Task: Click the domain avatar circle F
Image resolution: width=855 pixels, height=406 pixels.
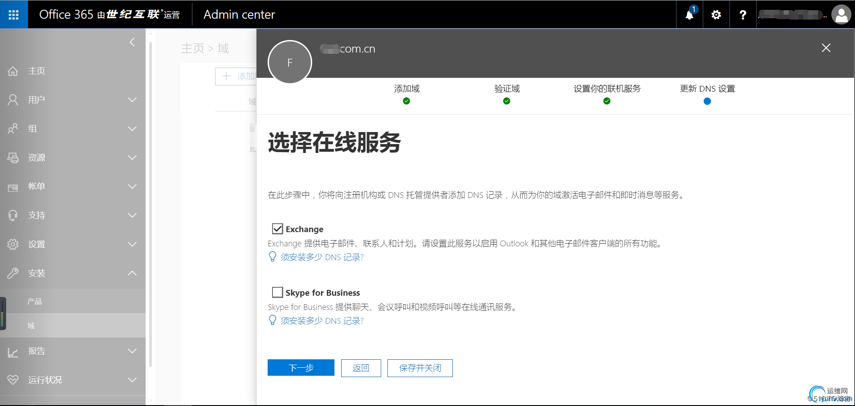Action: coord(290,63)
